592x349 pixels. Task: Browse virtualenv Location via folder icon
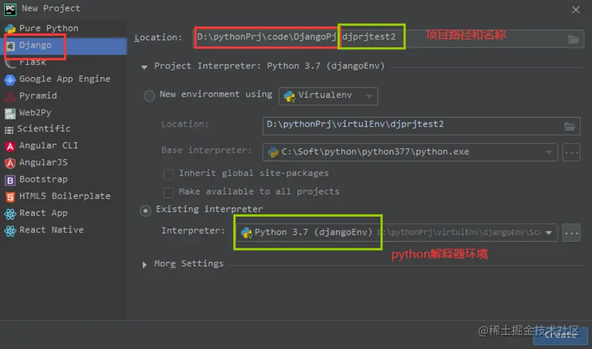pos(570,127)
